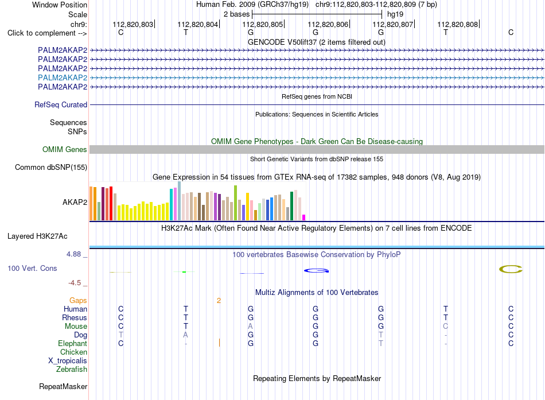Click the orange gap marker in Elephant row
This screenshot has width=545, height=400.
(219, 343)
